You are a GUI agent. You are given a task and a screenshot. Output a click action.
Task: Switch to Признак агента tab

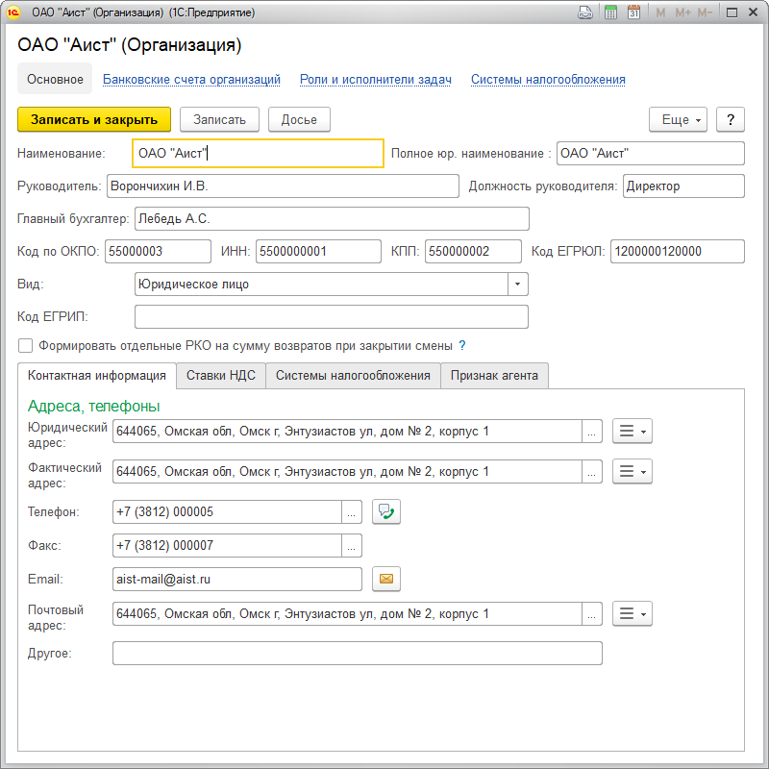[495, 376]
